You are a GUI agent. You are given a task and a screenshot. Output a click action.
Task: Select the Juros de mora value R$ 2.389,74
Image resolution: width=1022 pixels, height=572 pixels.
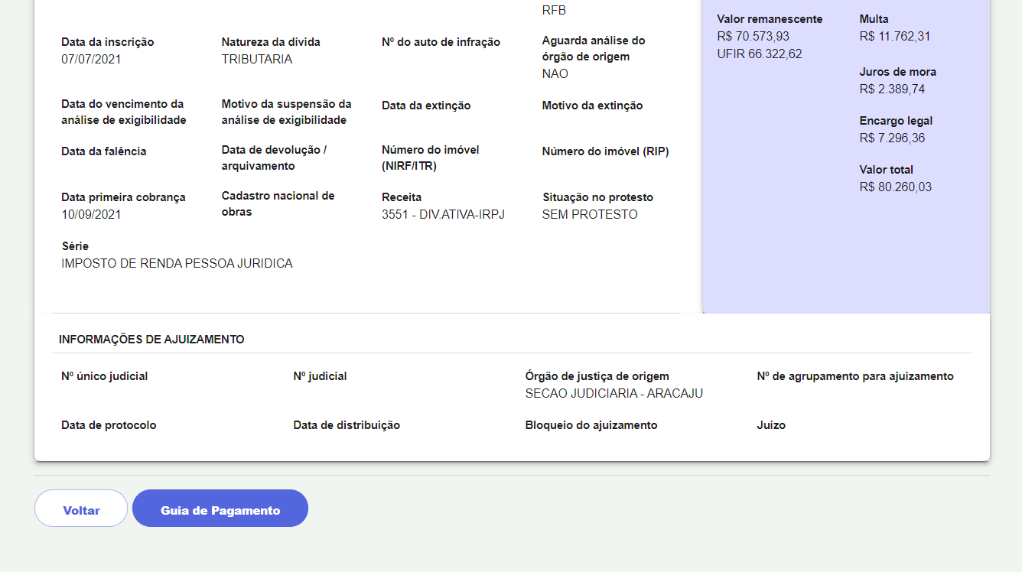click(892, 89)
